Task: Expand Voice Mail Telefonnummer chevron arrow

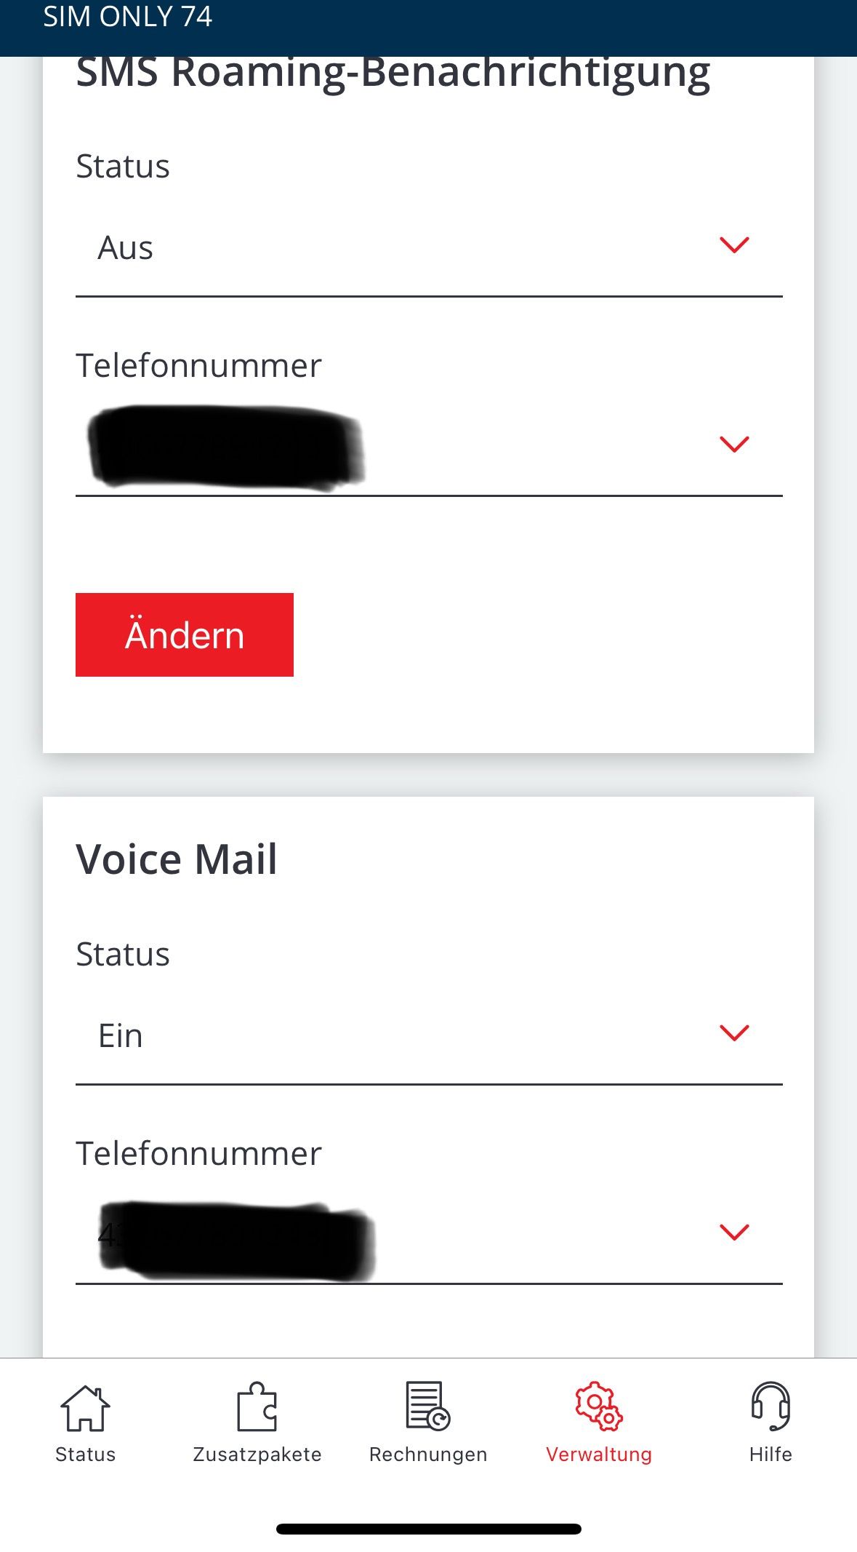Action: (x=734, y=1232)
